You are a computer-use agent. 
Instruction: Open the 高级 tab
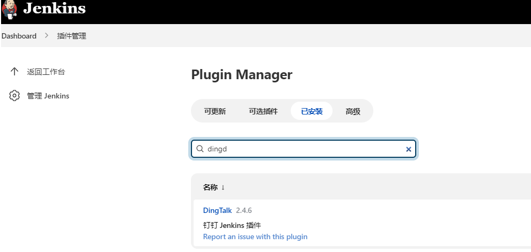353,111
